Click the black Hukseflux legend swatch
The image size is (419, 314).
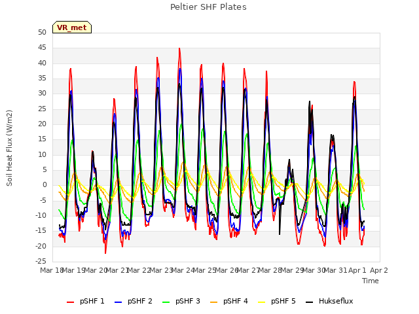(310, 302)
